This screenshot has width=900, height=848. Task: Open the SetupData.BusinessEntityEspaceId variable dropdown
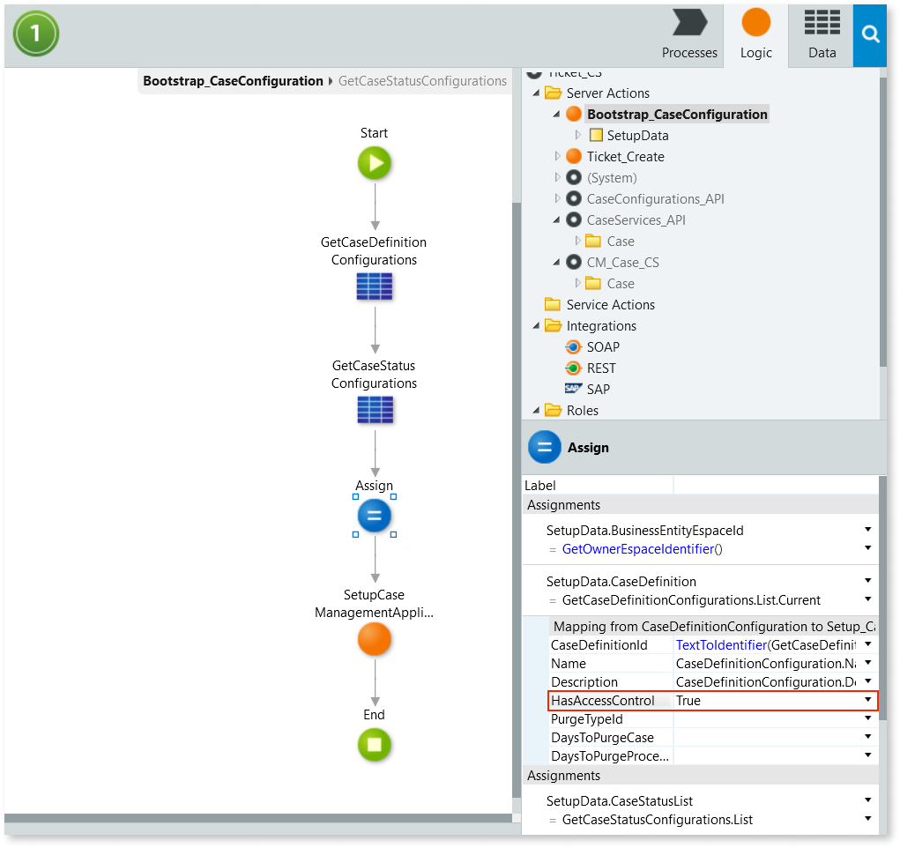[x=868, y=530]
